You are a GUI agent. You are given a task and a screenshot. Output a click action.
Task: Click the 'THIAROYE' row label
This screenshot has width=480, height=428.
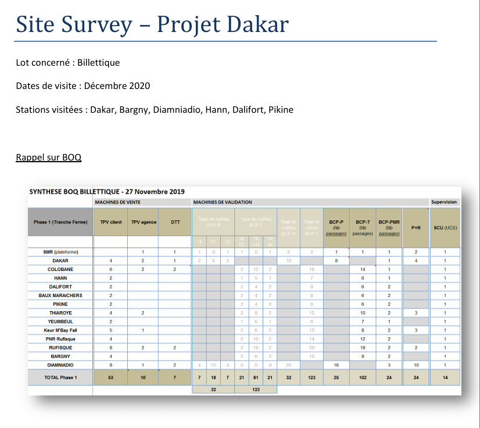click(x=60, y=313)
